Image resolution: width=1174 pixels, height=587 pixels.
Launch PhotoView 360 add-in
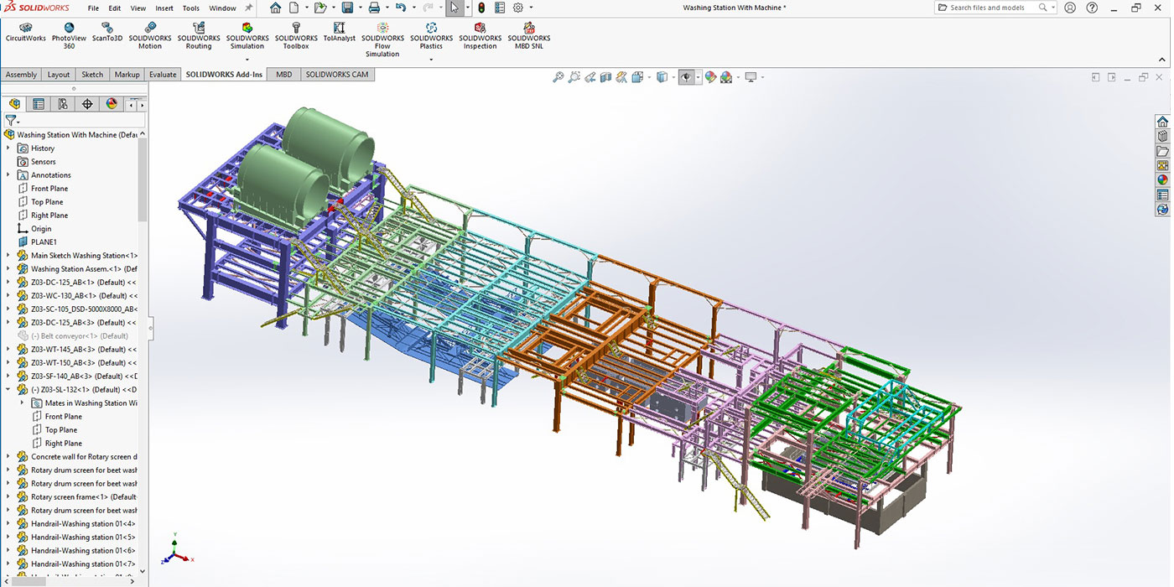pyautogui.click(x=69, y=33)
